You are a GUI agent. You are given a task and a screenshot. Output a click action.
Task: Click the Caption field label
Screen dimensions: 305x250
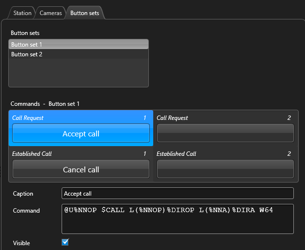[23, 194]
